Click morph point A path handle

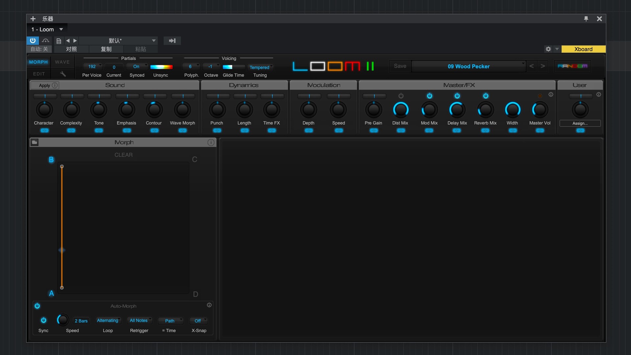point(62,288)
